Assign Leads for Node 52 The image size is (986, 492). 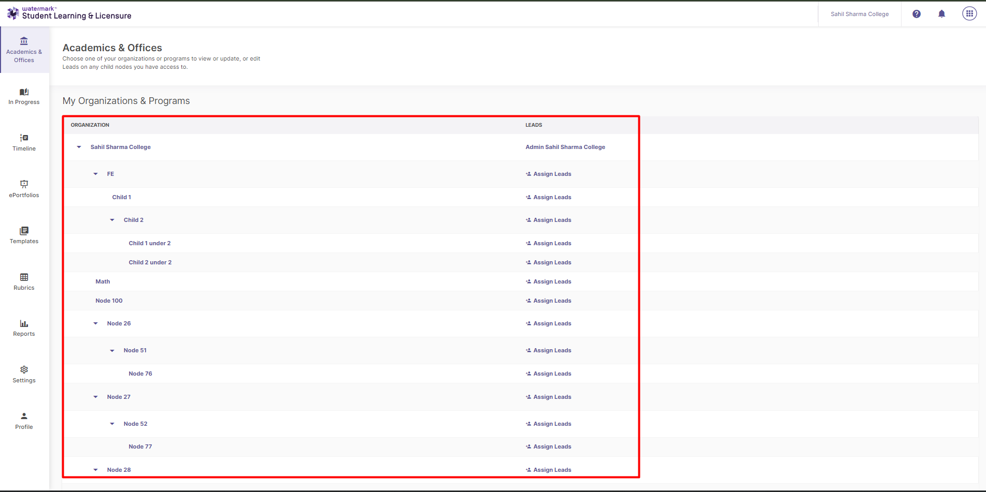(548, 424)
